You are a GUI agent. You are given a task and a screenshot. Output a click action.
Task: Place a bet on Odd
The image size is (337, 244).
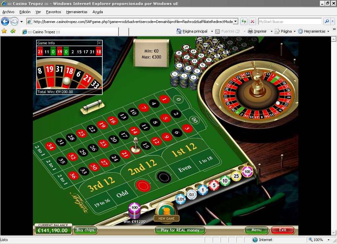click(122, 194)
